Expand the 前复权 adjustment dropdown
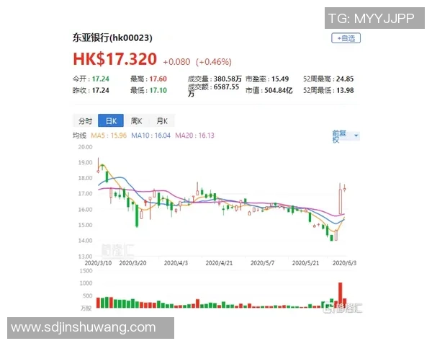Image resolution: width=432 pixels, height=346 pixels. point(346,136)
